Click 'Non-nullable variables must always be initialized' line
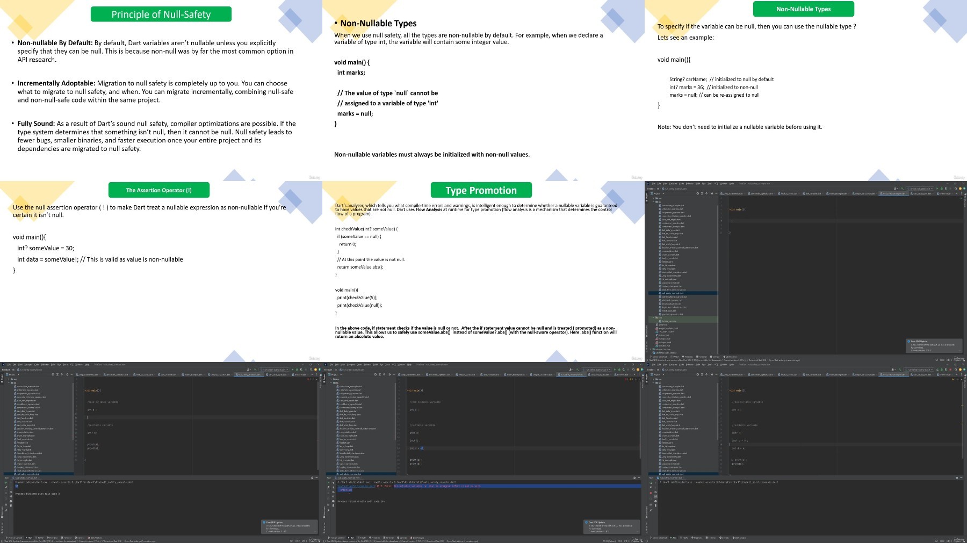Screen dimensions: 967x543 pos(432,155)
